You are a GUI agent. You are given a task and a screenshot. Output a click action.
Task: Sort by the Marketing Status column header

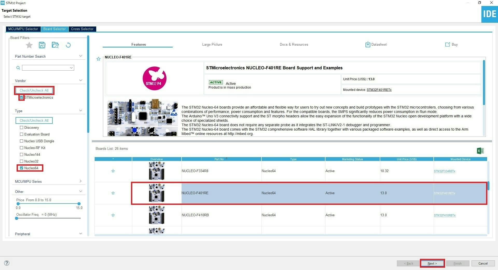click(352, 159)
